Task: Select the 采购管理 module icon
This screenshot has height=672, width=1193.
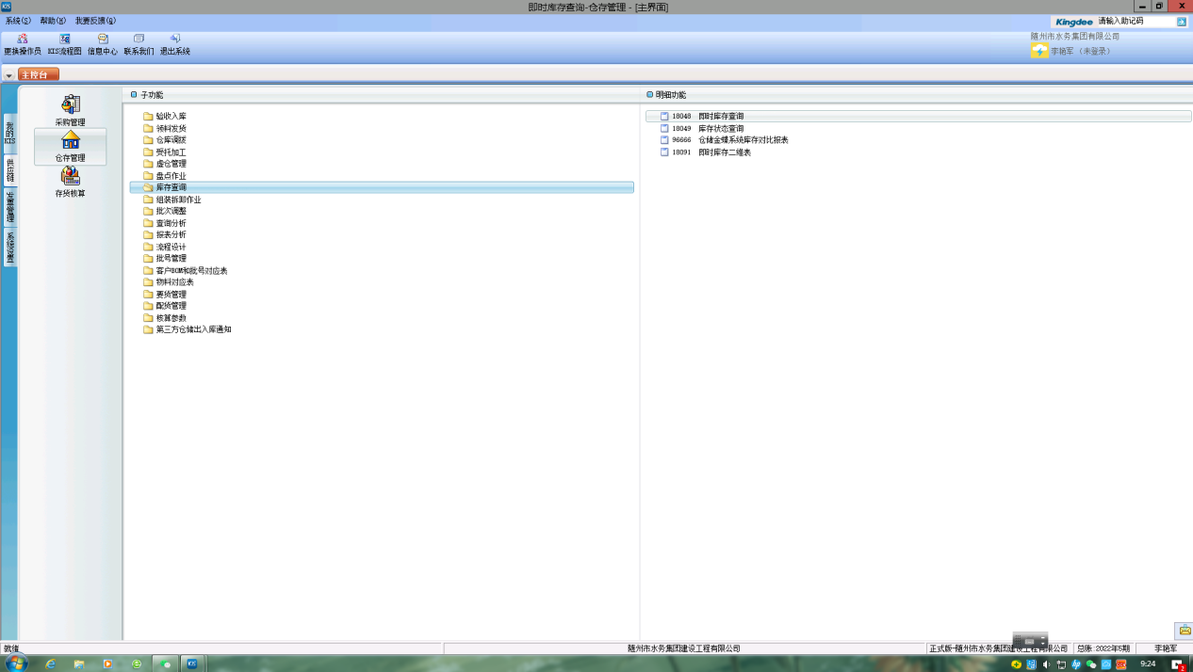Action: click(x=71, y=104)
